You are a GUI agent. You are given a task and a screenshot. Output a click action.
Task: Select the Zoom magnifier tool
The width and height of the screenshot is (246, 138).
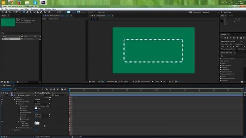[10, 12]
